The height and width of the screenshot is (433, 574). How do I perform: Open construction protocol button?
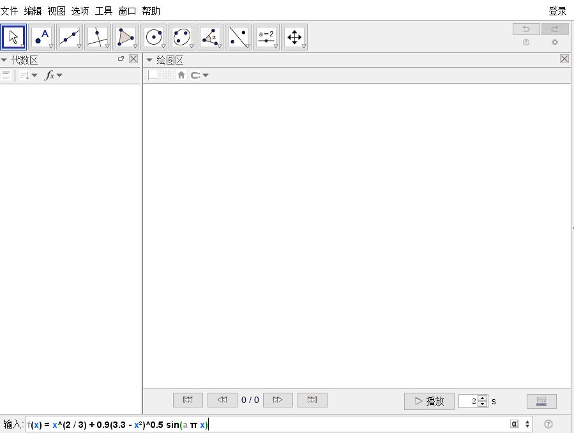541,401
